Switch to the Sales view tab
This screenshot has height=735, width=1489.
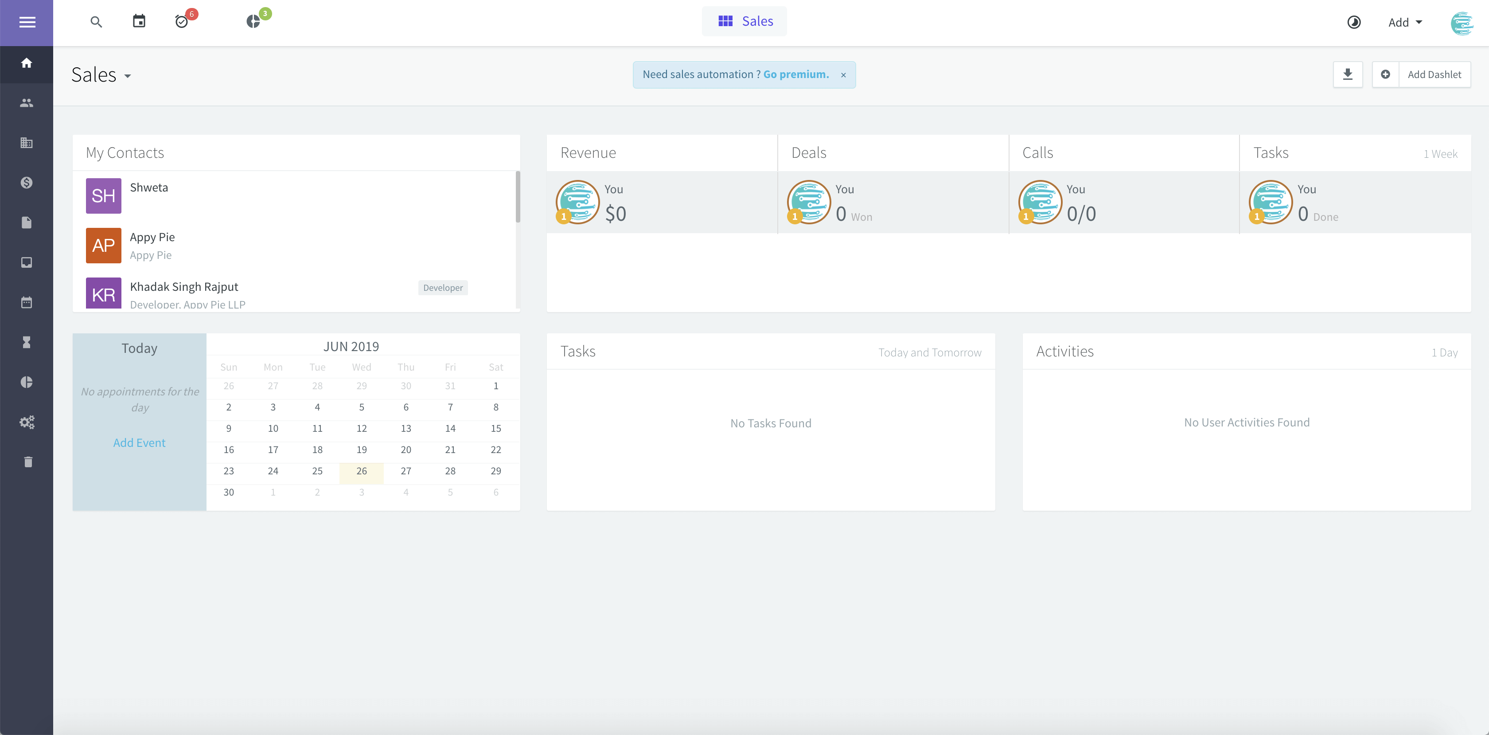744,21
